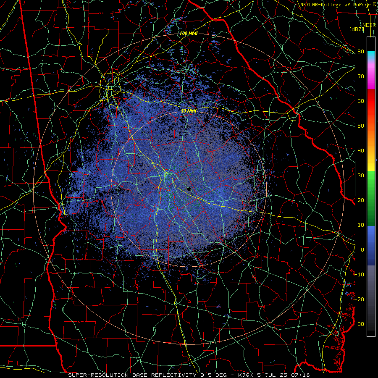The height and width of the screenshot is (378, 378).
Task: Click the green segment of the color bar
Action: click(x=371, y=199)
